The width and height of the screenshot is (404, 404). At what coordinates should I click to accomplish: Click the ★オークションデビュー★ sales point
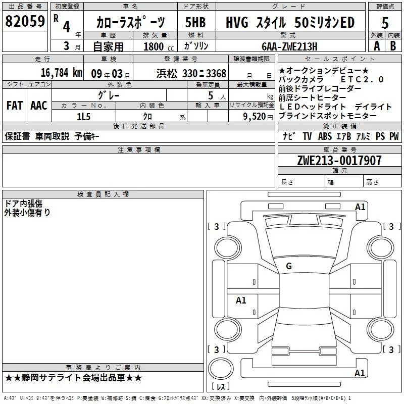[324, 70]
